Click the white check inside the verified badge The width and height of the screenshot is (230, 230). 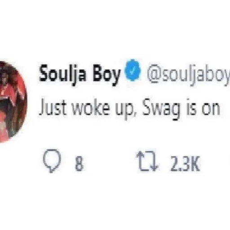tap(133, 71)
